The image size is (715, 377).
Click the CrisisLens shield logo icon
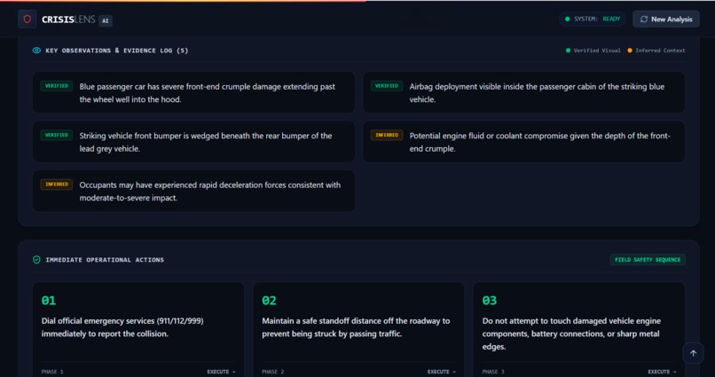pos(27,20)
